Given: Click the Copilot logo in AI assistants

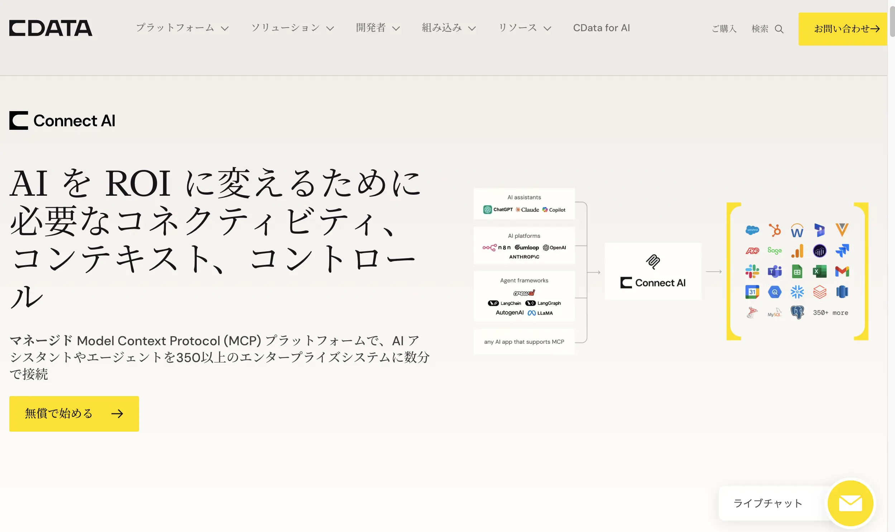Looking at the screenshot, I should 554,210.
